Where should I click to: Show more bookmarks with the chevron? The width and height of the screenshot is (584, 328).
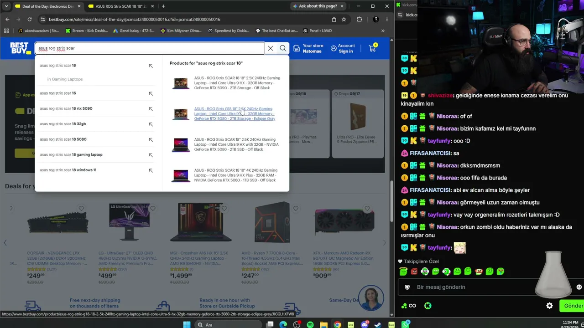pos(383,31)
